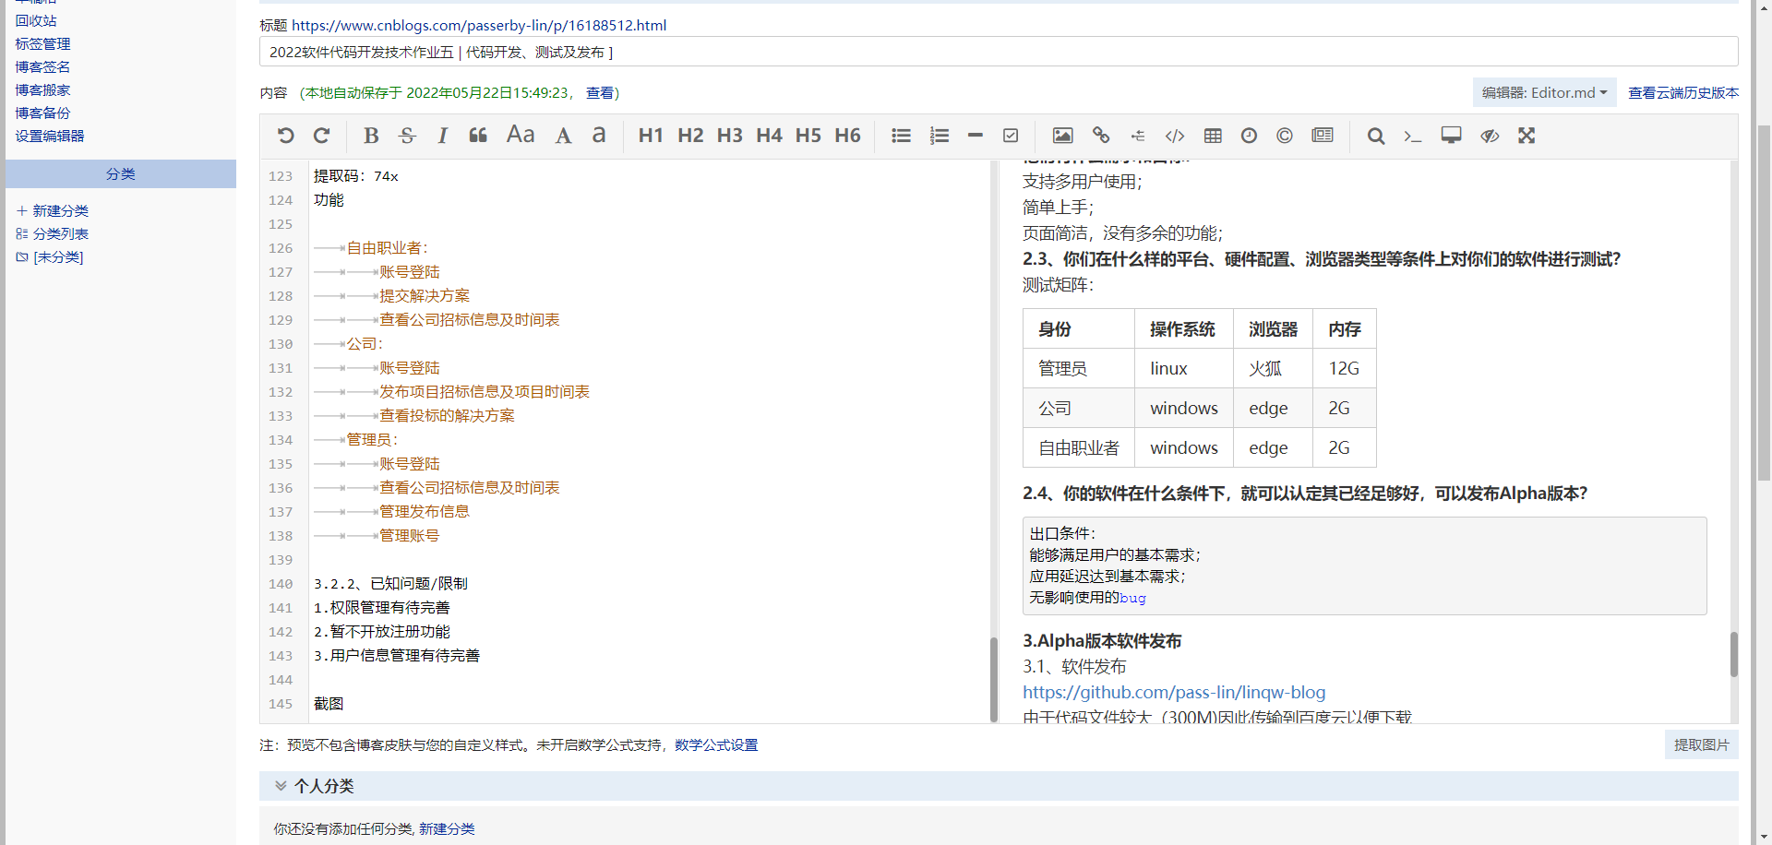Image resolution: width=1772 pixels, height=845 pixels.
Task: Convert selection to lowercase (a icon)
Action: (x=599, y=136)
